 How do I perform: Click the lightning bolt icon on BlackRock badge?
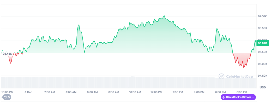pyautogui.click(x=224, y=97)
